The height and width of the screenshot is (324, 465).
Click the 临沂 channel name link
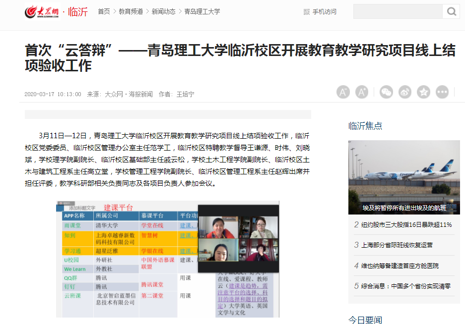point(78,11)
